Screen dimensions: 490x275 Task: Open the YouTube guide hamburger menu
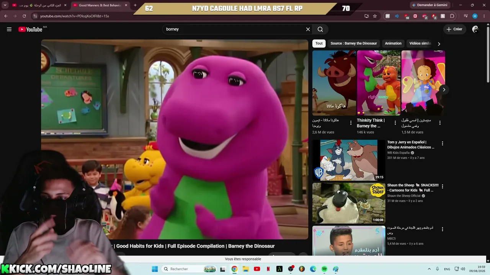(x=9, y=29)
